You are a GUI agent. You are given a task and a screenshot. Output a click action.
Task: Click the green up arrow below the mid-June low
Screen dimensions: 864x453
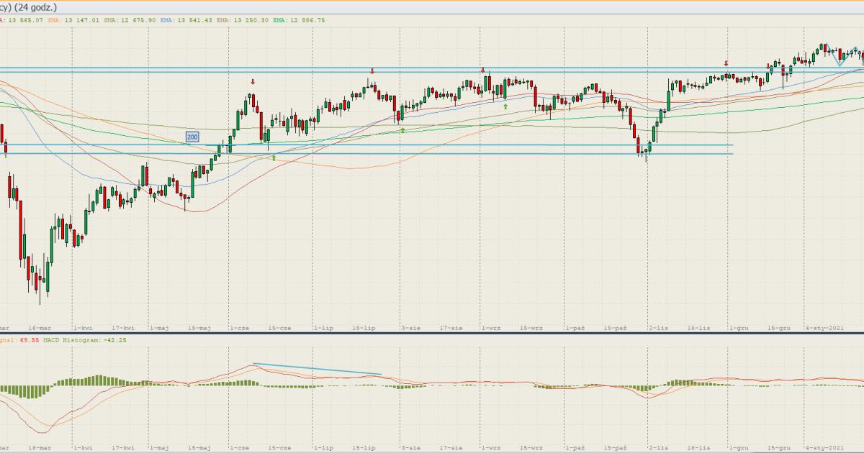(x=274, y=157)
